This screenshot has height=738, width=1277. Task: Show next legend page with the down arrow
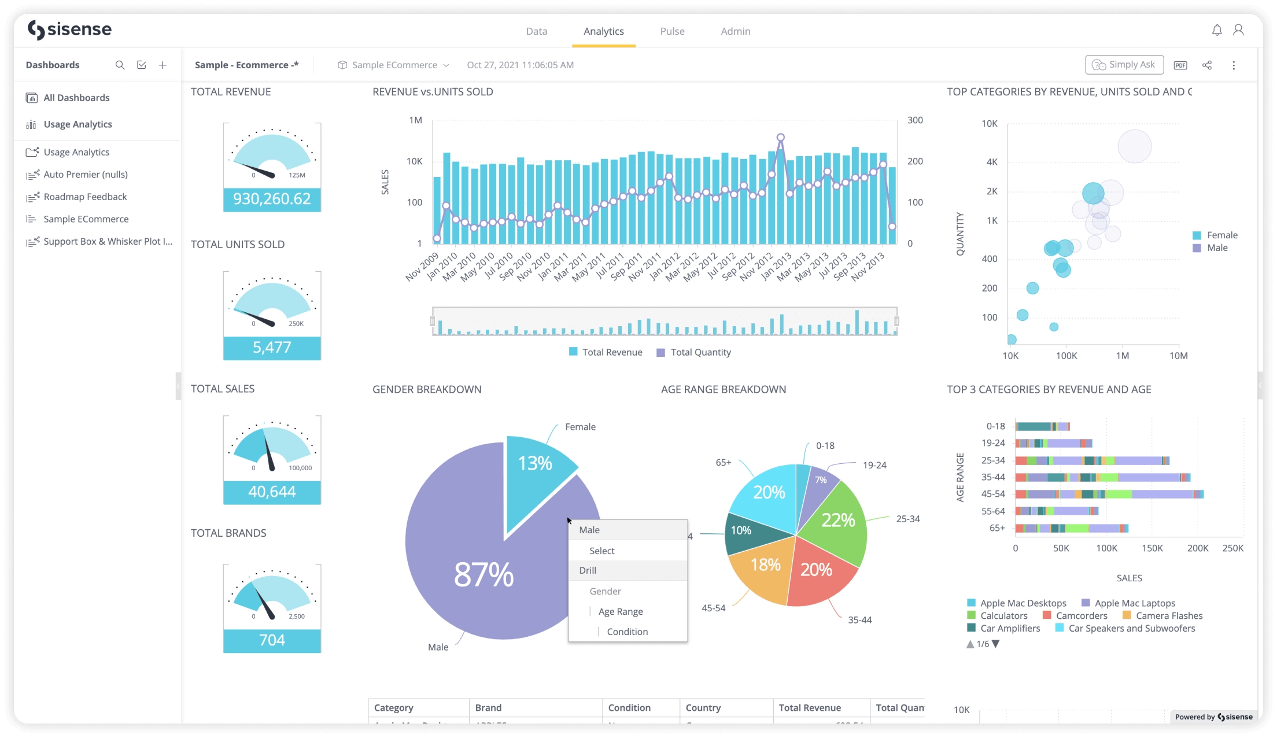[x=995, y=643]
